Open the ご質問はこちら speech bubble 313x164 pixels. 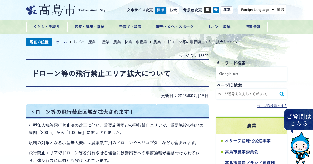tap(299, 120)
